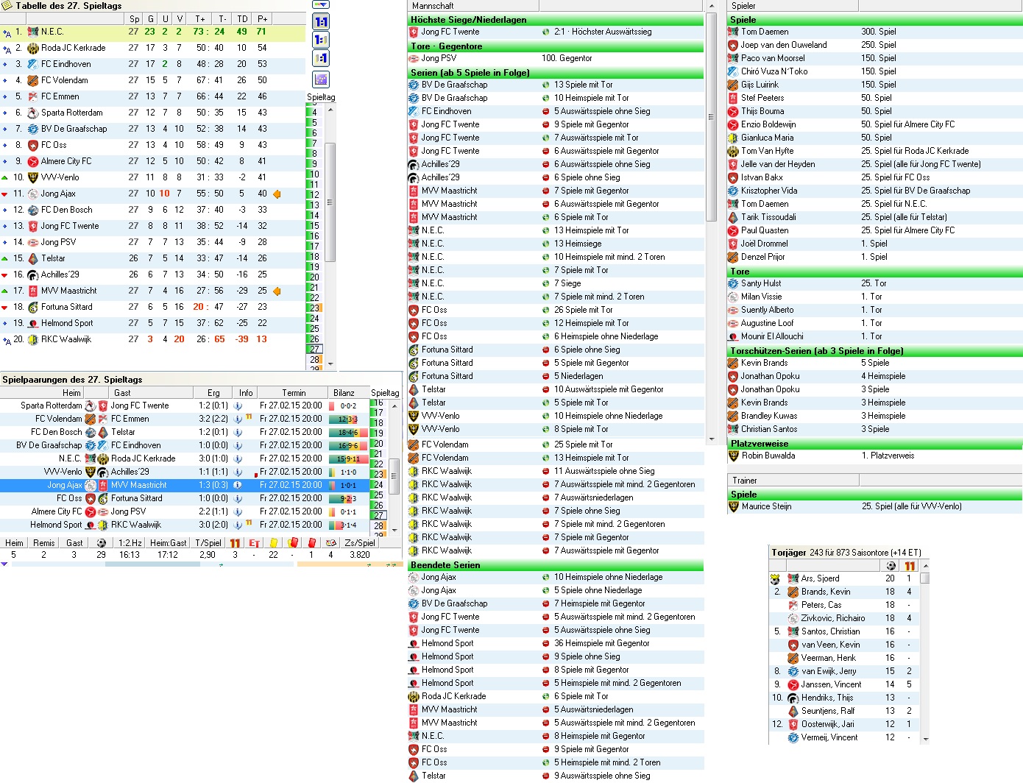
Task: Select 'Roda JC Kerkrade' row in league table
Action: point(153,48)
